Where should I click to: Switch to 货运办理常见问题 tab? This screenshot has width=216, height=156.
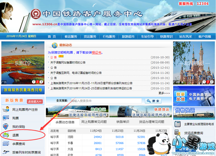click(152, 122)
